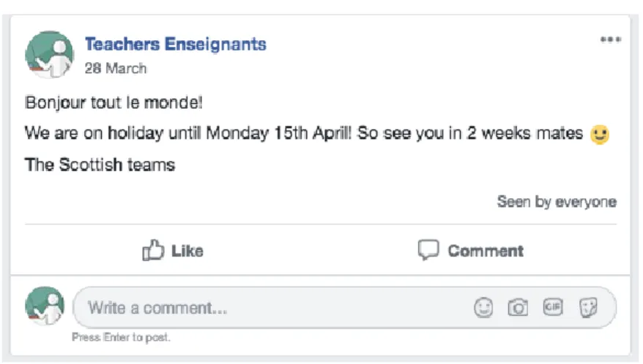Image resolution: width=643 pixels, height=364 pixels.
Task: Click the commenter avatar beside comment box
Action: [x=45, y=306]
